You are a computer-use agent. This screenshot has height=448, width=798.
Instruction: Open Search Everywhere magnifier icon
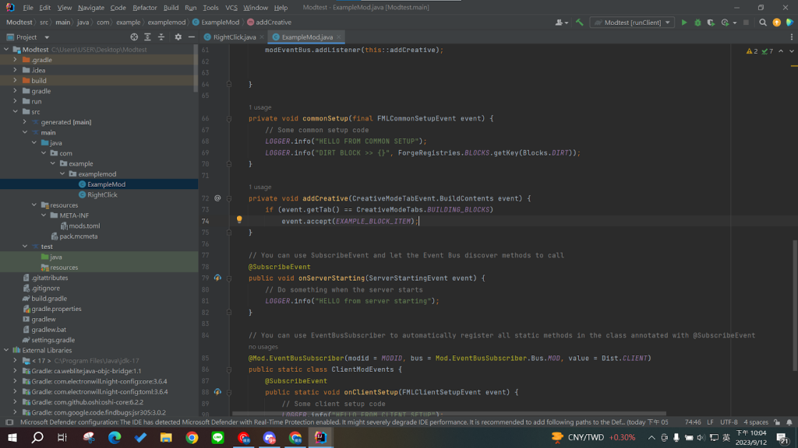tap(764, 23)
